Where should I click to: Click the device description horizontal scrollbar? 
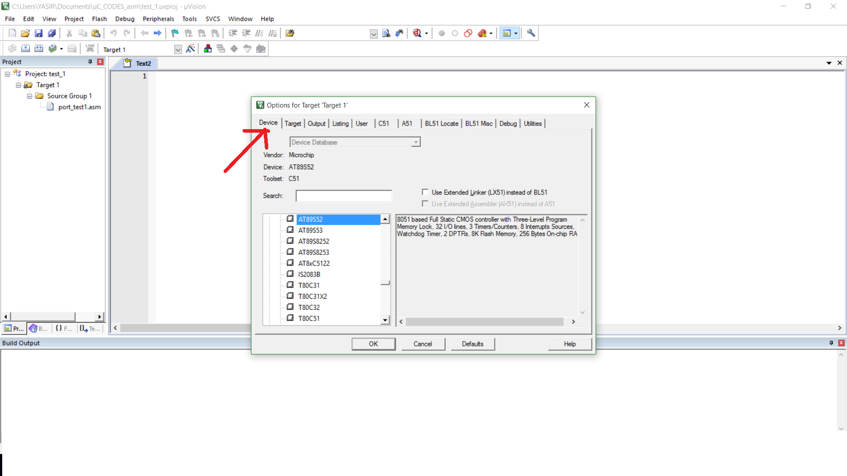click(484, 322)
